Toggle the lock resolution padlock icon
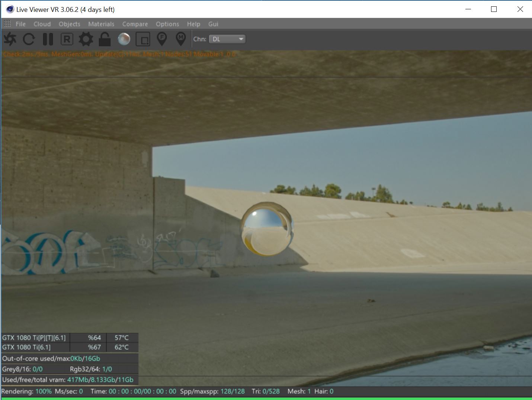This screenshot has width=532, height=400. tap(105, 39)
